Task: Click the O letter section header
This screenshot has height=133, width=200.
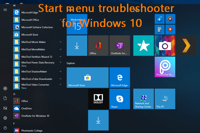Action: click(14, 94)
